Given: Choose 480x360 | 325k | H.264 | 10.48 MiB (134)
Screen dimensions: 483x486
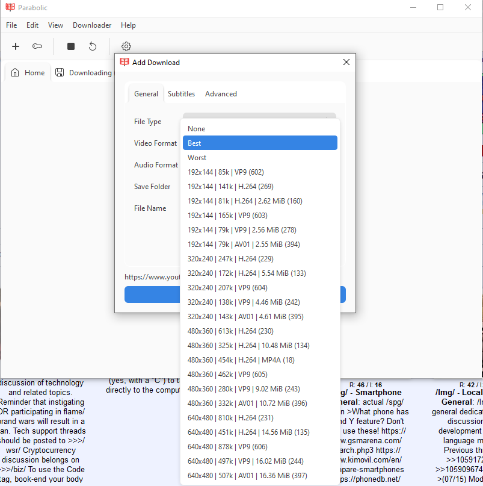Looking at the screenshot, I should point(260,346).
